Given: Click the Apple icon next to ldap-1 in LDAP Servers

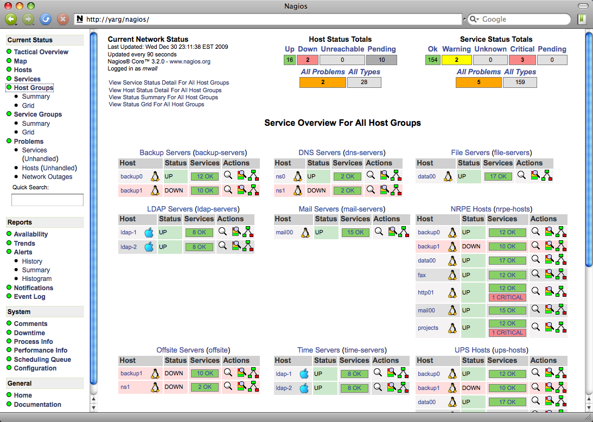Looking at the screenshot, I should tap(149, 233).
